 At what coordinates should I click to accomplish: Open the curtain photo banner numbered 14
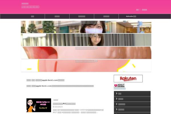click(86, 40)
